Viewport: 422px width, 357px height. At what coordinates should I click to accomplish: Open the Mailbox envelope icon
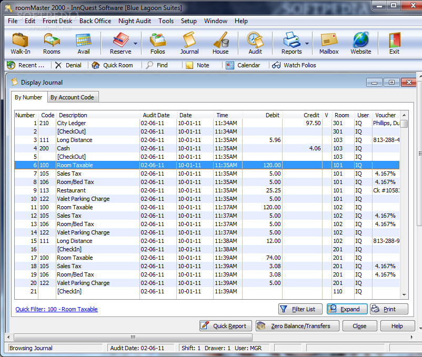329,44
